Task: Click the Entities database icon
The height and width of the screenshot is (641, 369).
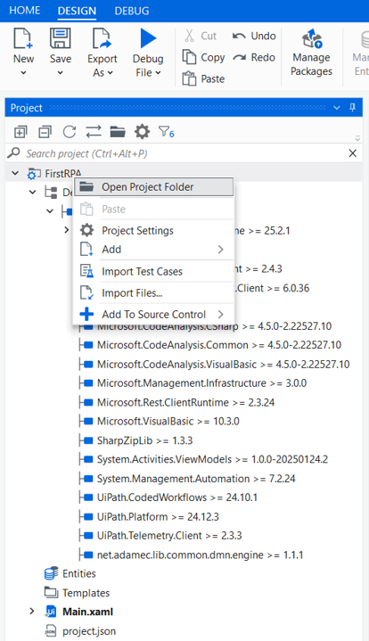Action: click(51, 573)
